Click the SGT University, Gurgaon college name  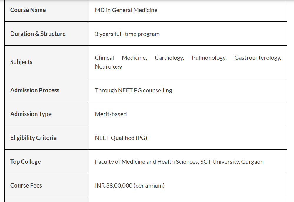tap(232, 162)
